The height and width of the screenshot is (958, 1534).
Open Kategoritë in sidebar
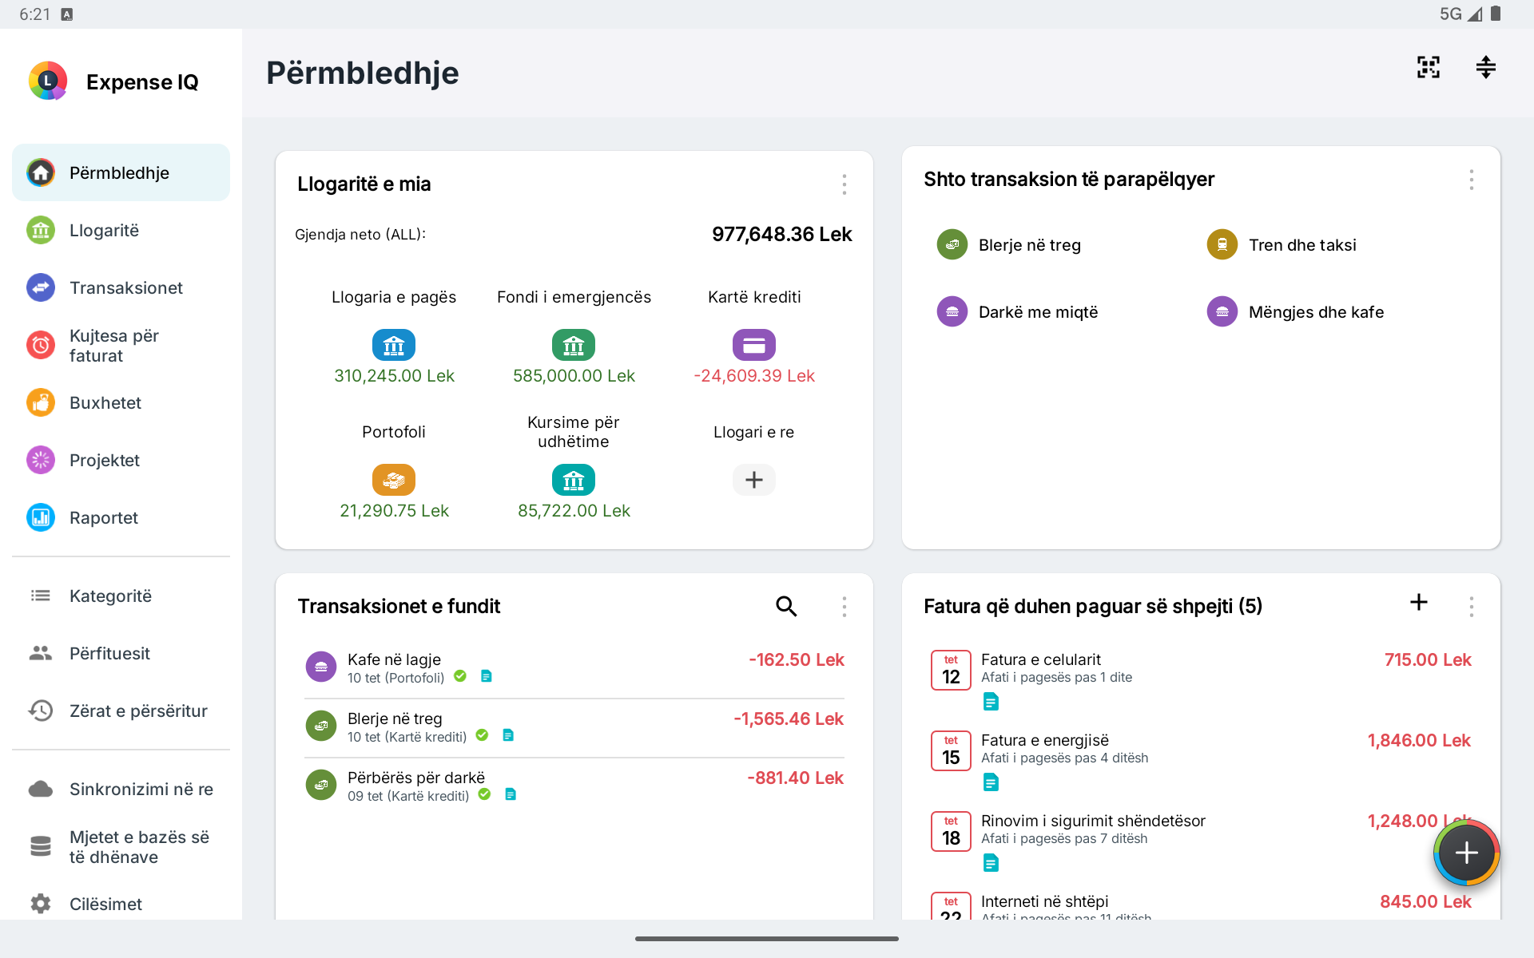[121, 596]
